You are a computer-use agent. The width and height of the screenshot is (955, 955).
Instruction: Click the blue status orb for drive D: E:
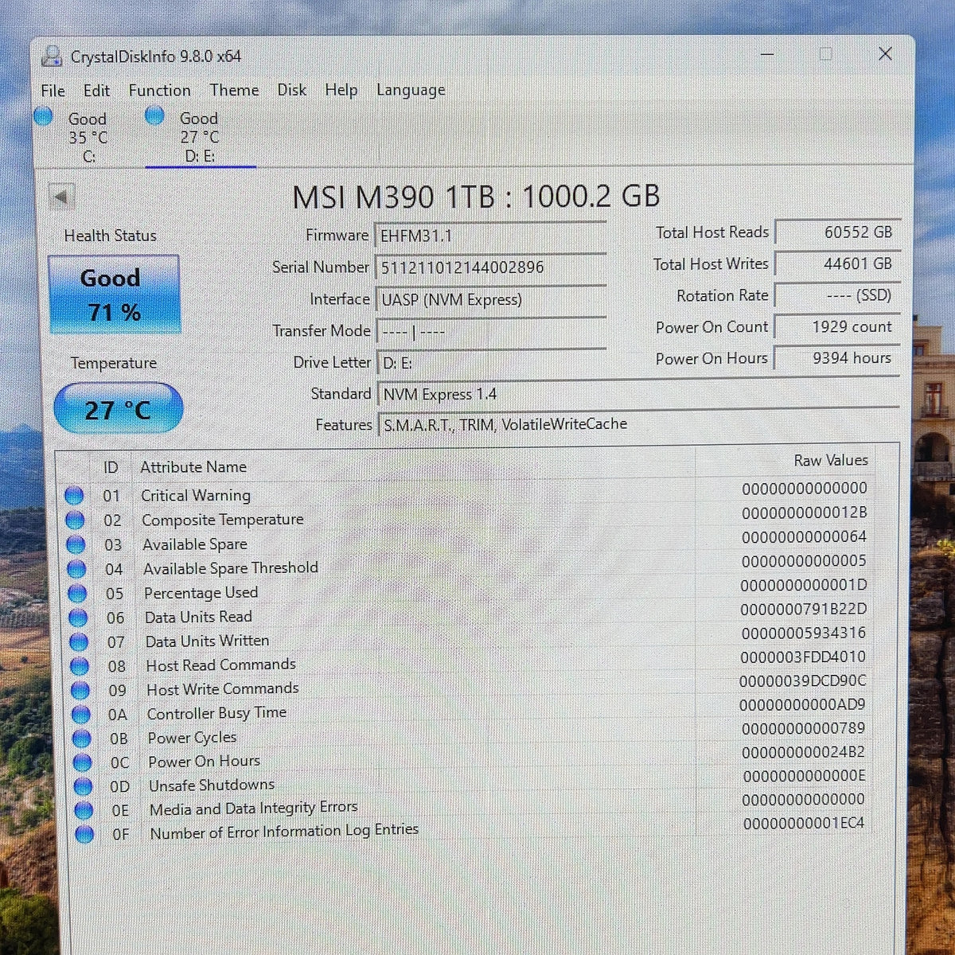point(154,115)
